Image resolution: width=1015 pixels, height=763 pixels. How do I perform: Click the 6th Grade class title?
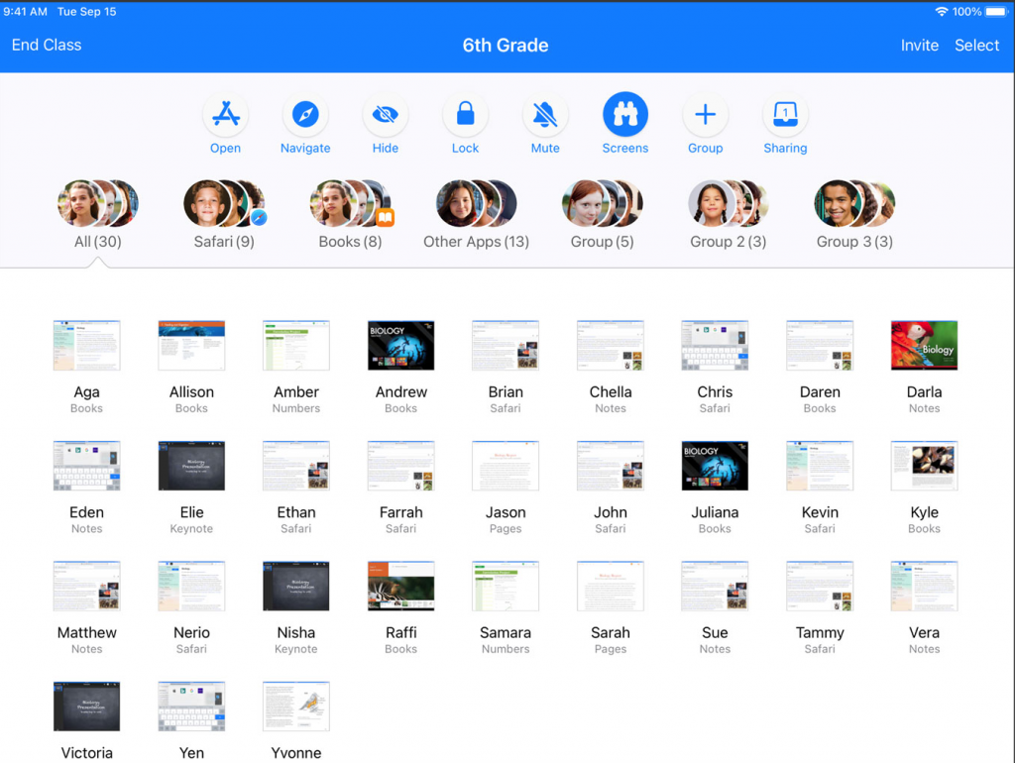tap(506, 46)
